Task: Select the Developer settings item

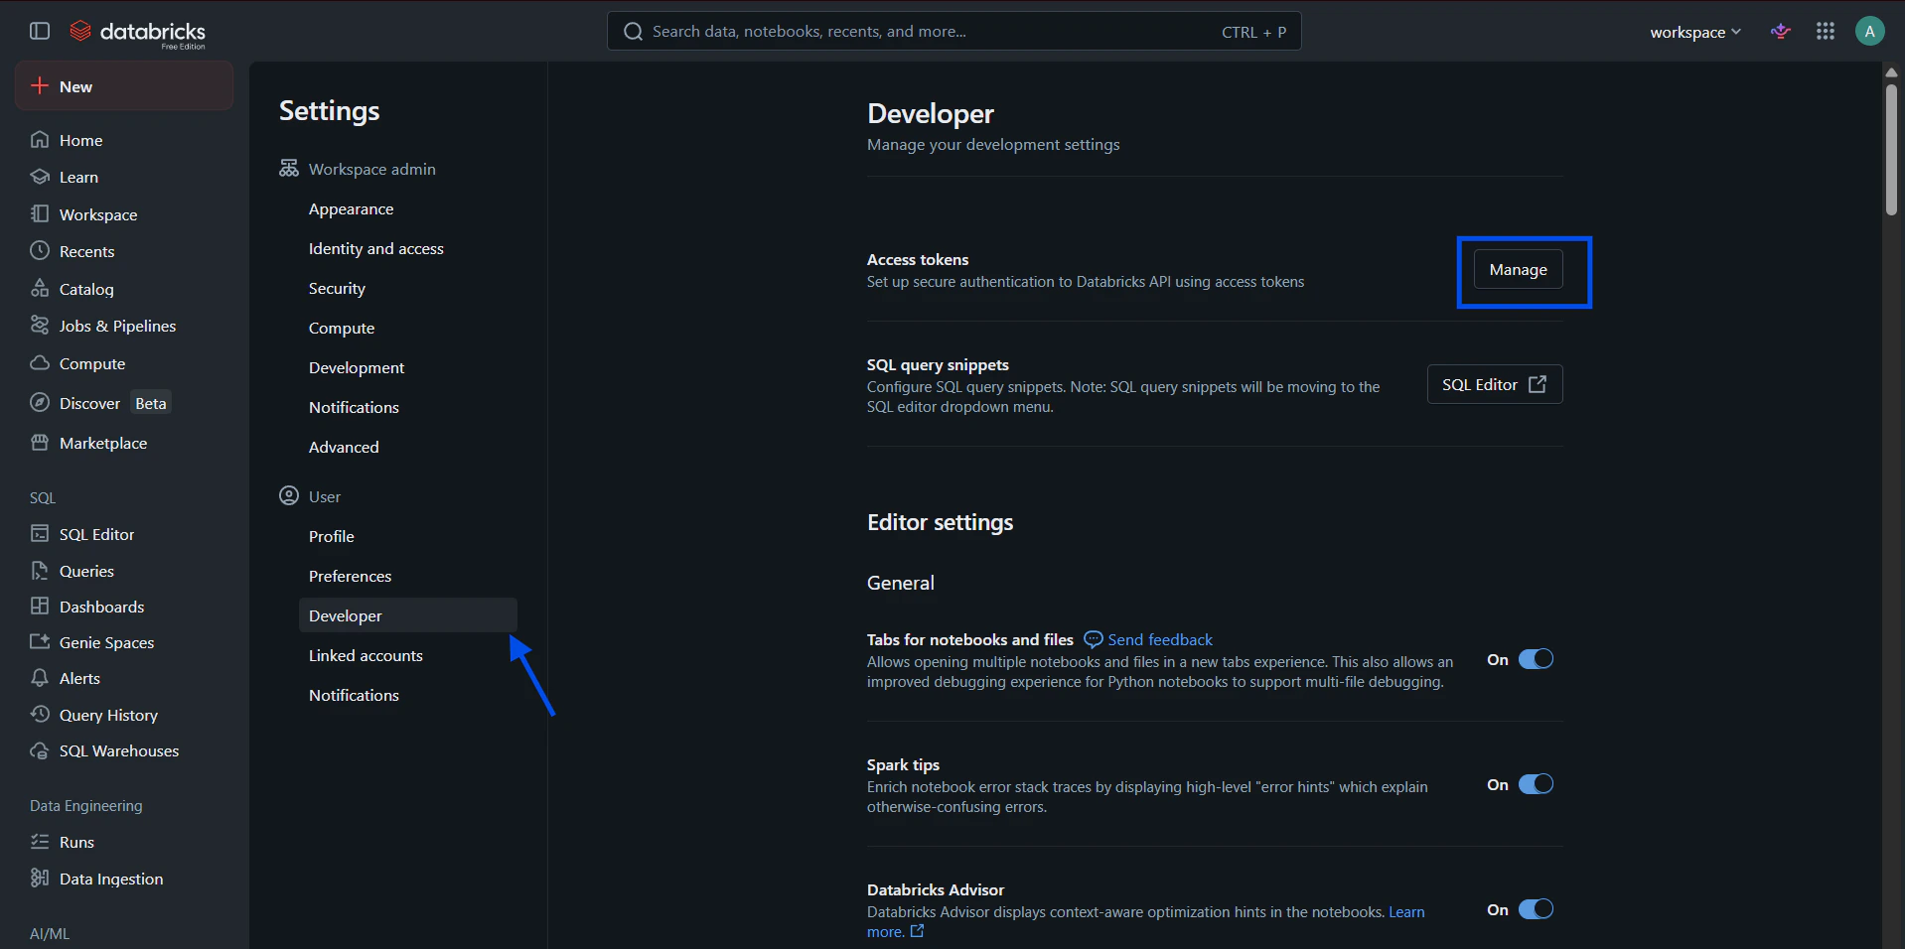Action: [408, 615]
